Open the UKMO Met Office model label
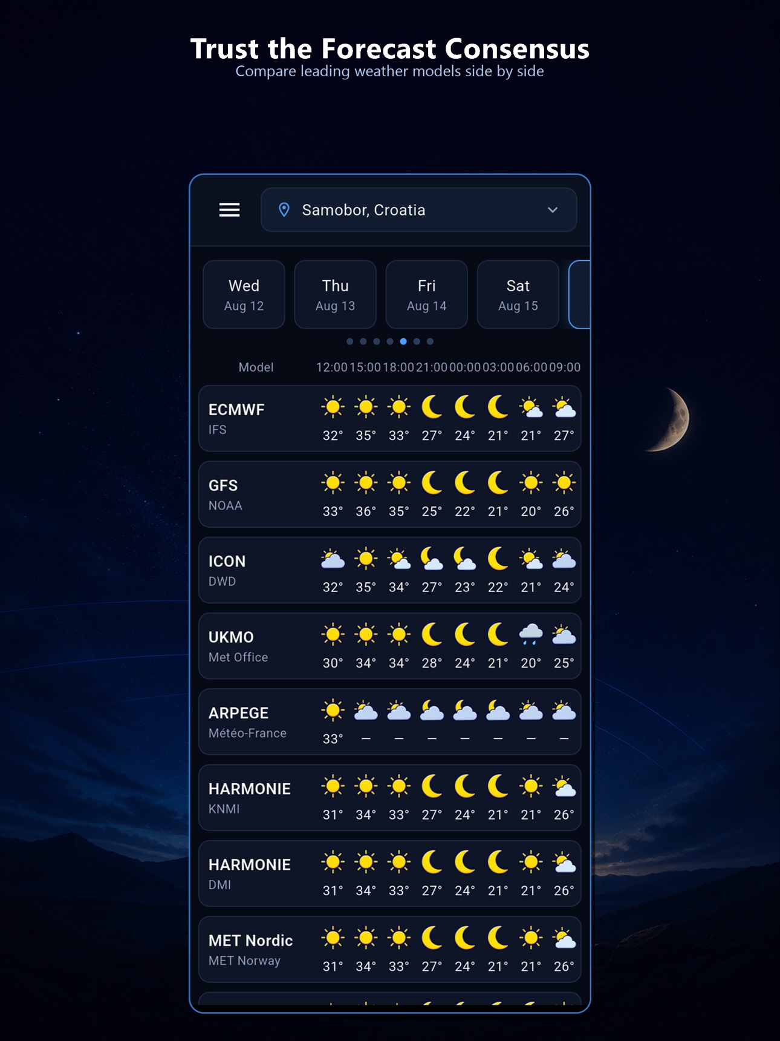 pyautogui.click(x=238, y=646)
